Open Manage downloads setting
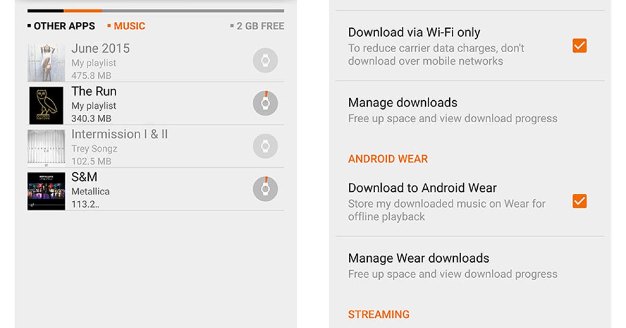This screenshot has width=626, height=328. pos(403,102)
